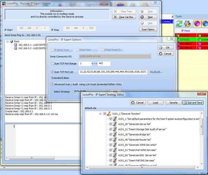Open the gear and wrench settings icon

coord(187,24)
